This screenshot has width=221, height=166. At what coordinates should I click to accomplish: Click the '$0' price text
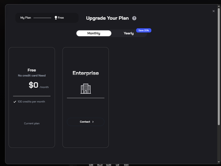click(34, 85)
